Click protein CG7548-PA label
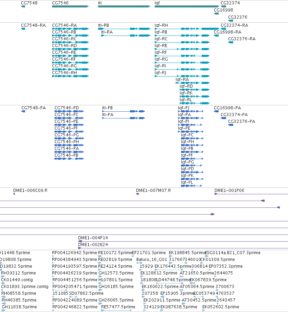 coord(34,108)
